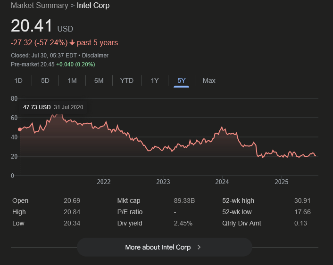Click the Qtrly Div Amt value 0.13
Screen dimensions: 333x265
pos(300,223)
